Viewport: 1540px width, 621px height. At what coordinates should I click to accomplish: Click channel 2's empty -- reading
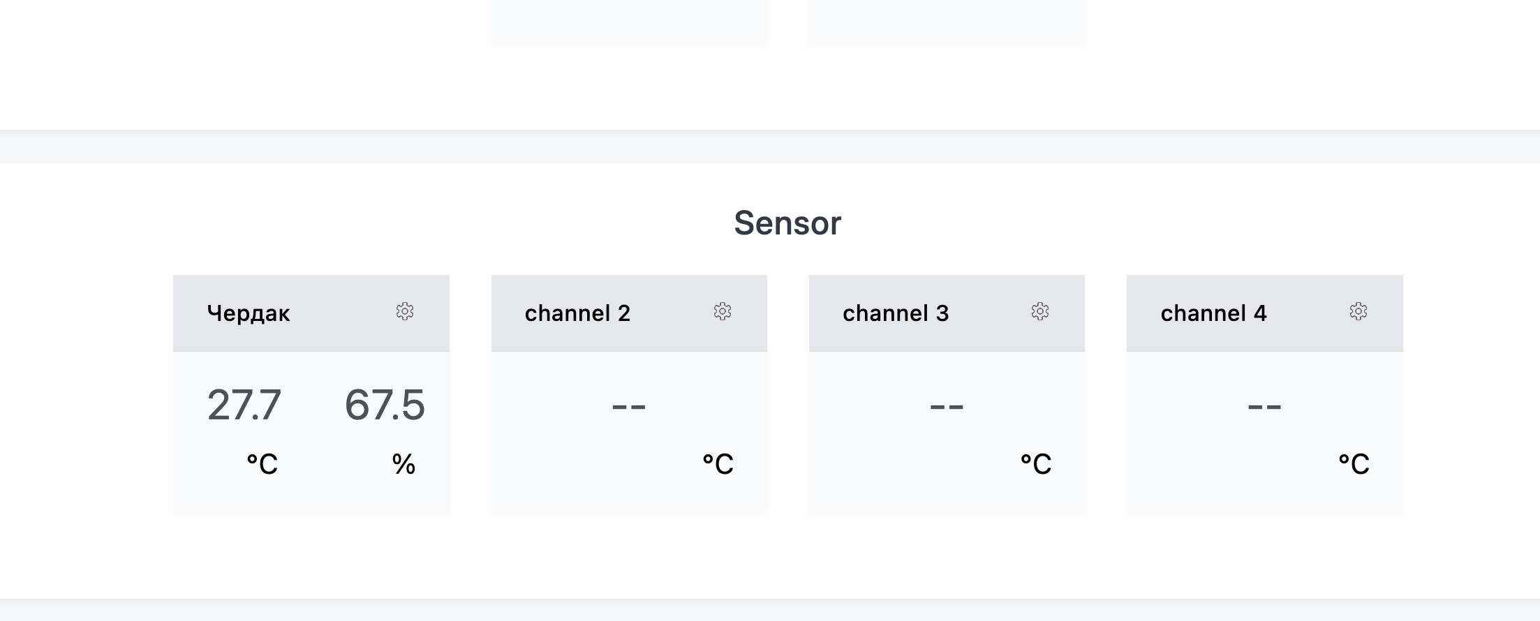point(629,406)
